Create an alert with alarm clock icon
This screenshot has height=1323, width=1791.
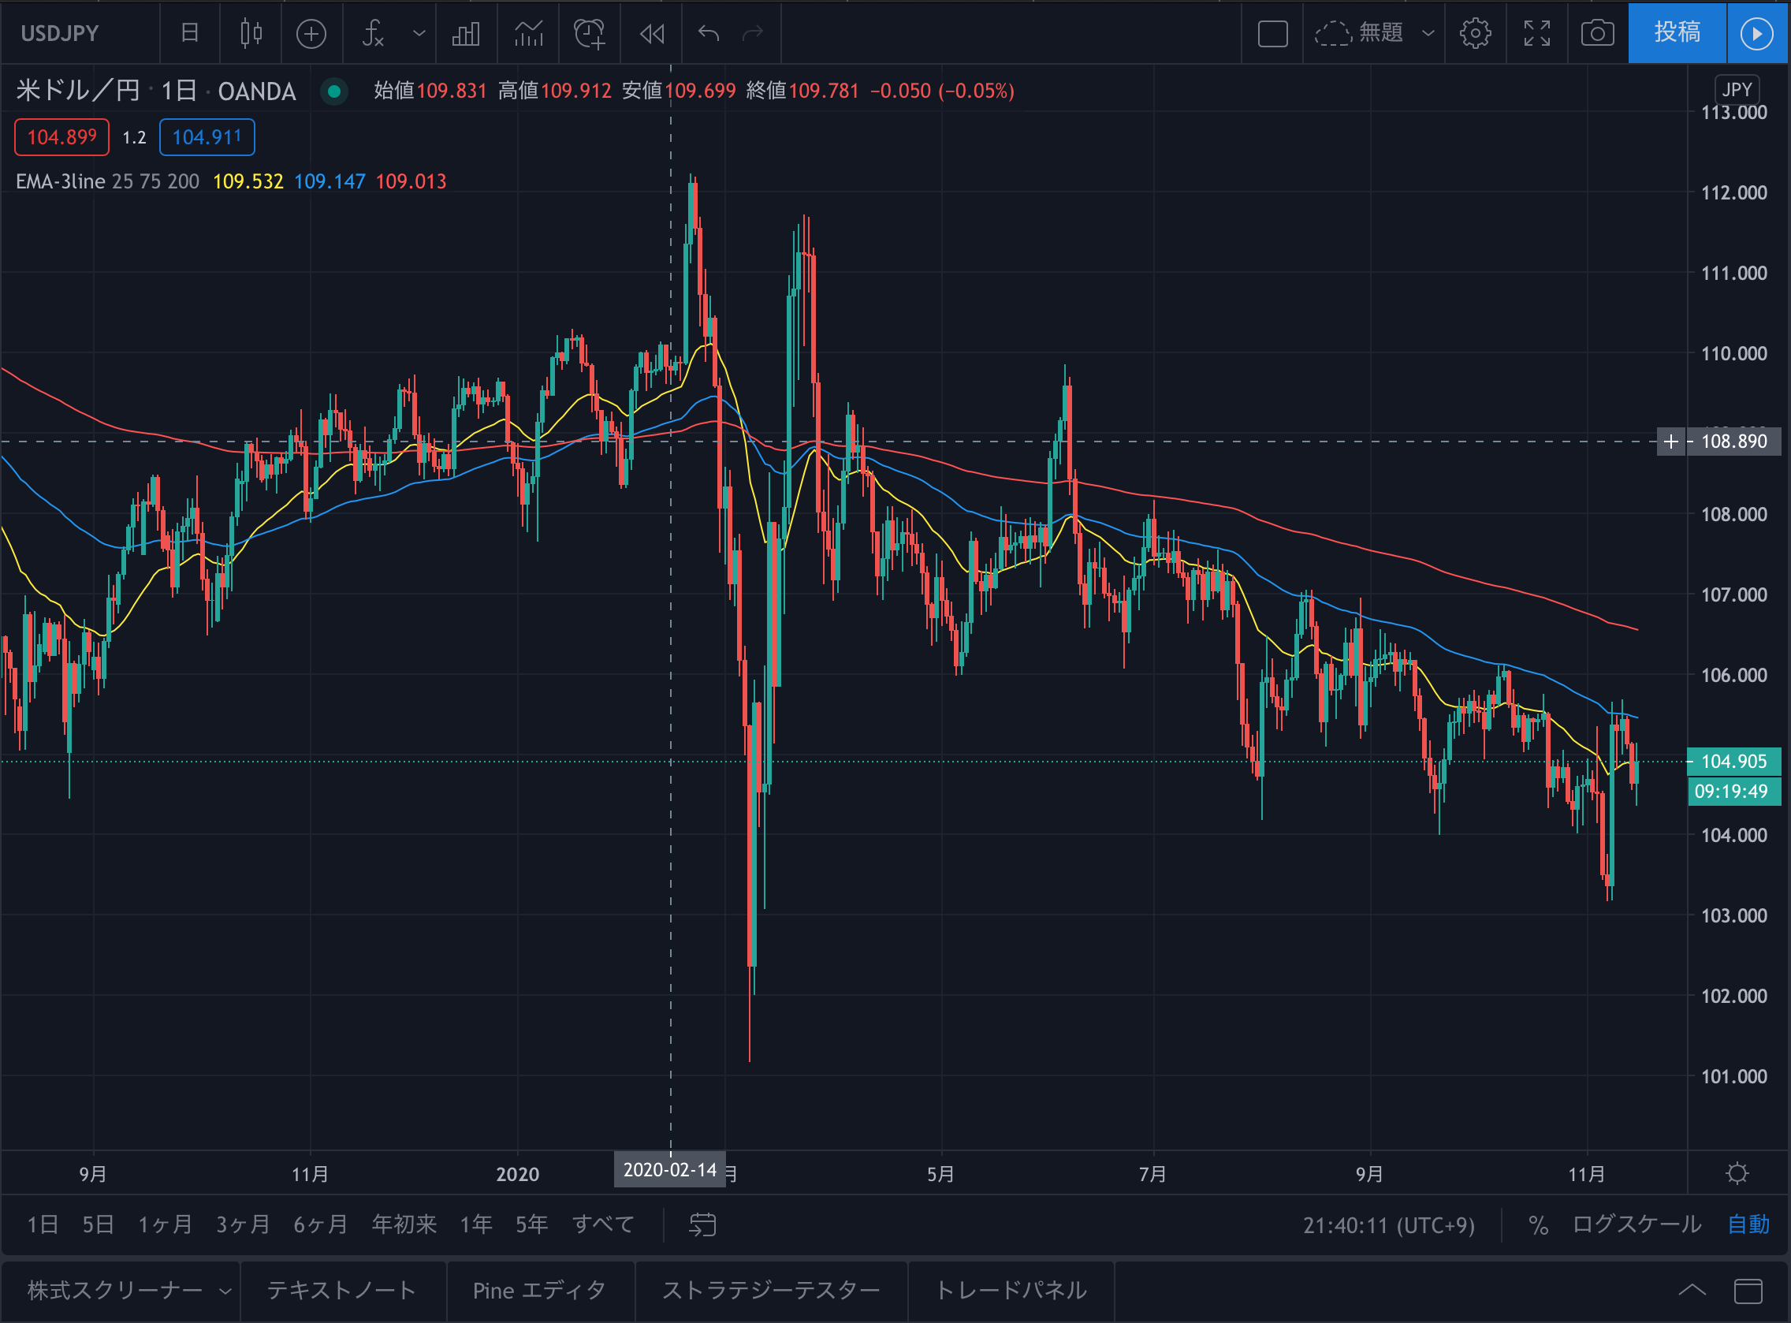pos(590,33)
